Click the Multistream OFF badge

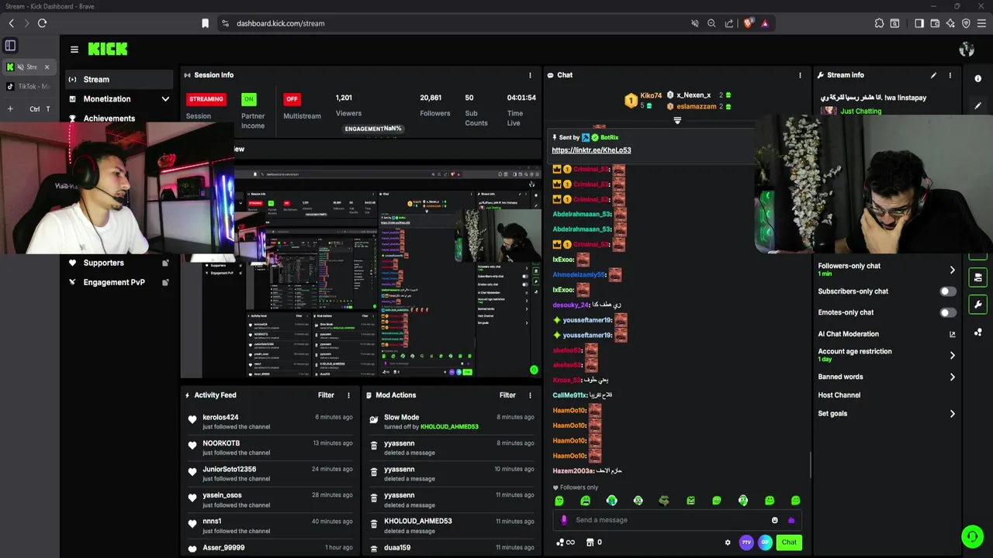(x=292, y=99)
